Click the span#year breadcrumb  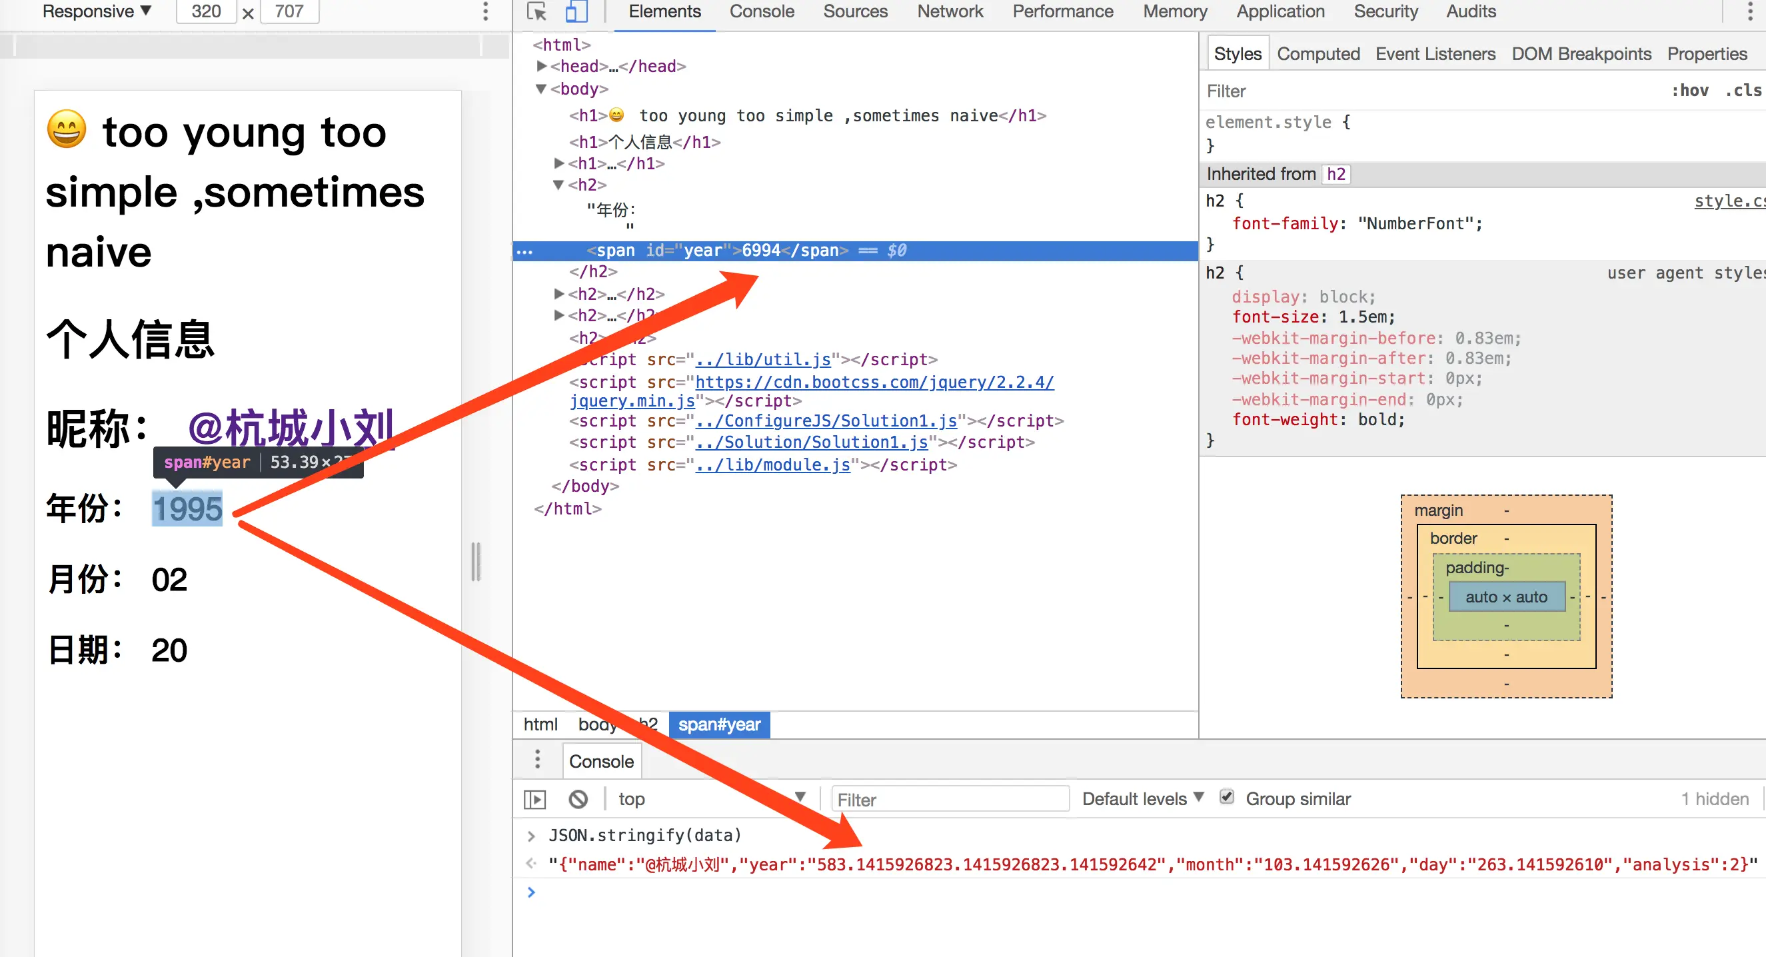pyautogui.click(x=719, y=724)
